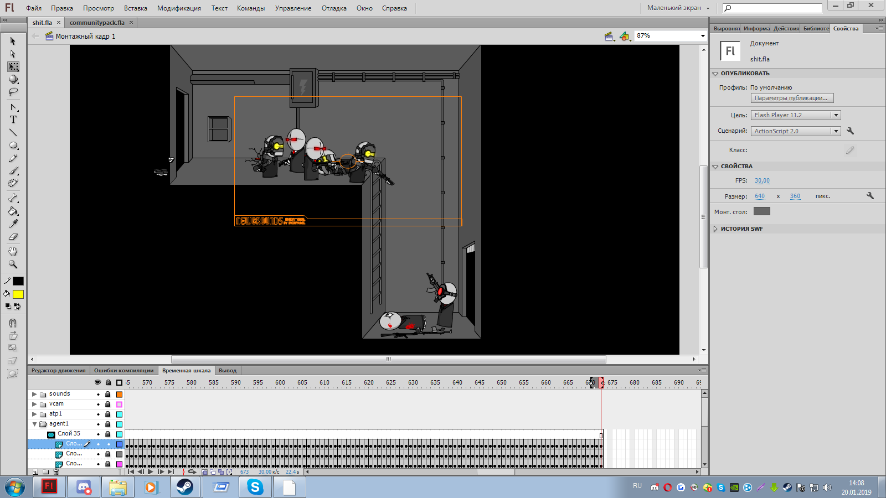Open the Edit Scene clapper icon
Screen dimensions: 886x498
point(610,36)
